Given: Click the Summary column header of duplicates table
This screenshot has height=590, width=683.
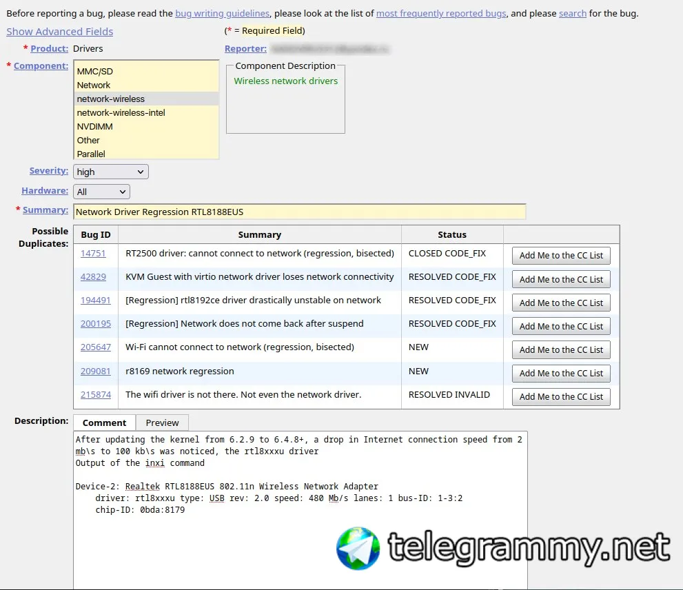Looking at the screenshot, I should pyautogui.click(x=260, y=235).
